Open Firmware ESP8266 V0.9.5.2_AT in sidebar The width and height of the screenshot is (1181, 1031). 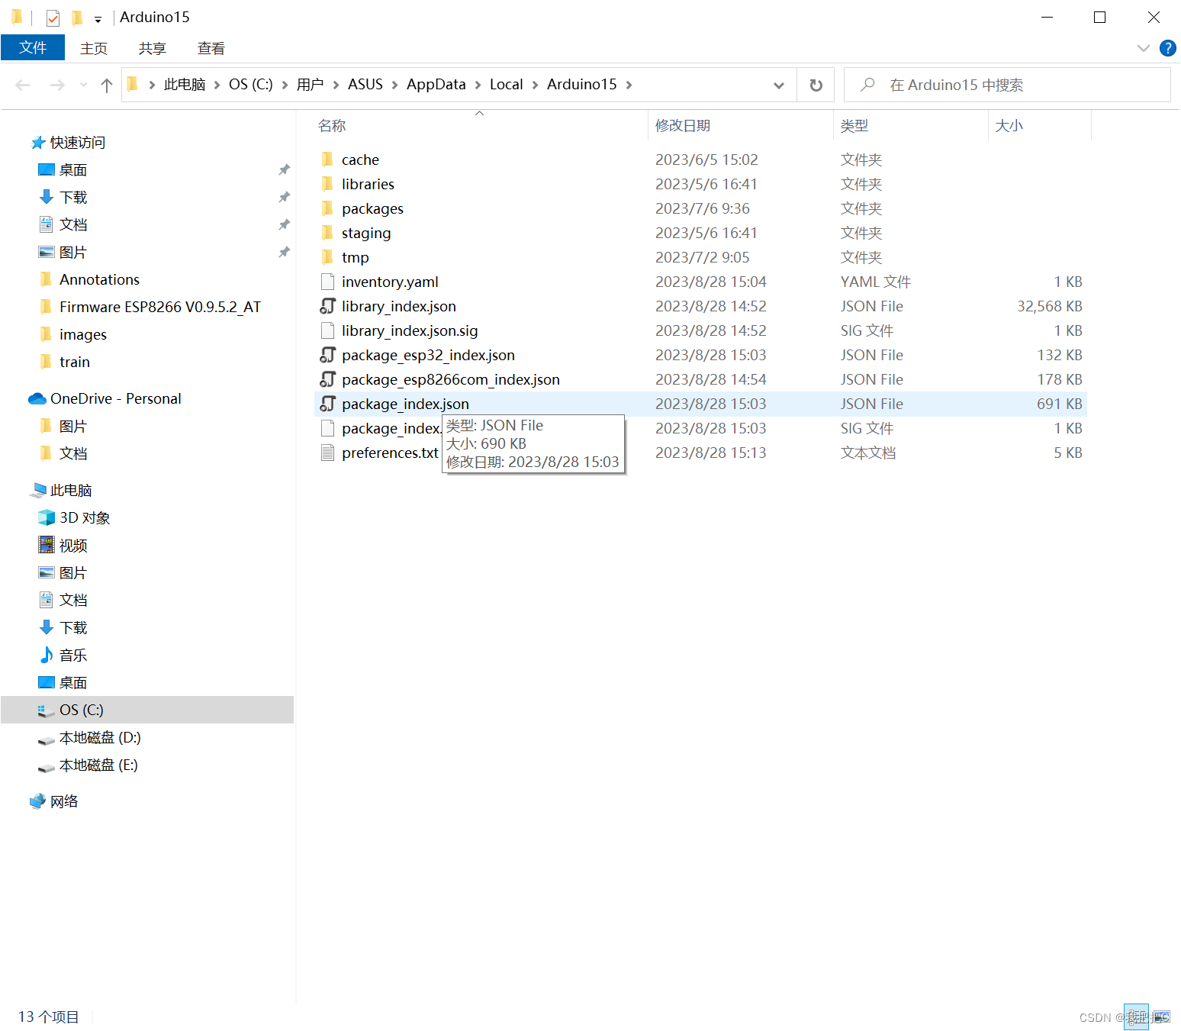click(x=159, y=308)
